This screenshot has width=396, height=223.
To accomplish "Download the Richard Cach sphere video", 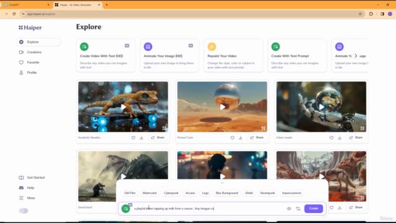I will (241, 138).
